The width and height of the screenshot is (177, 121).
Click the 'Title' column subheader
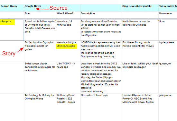point(40,15)
